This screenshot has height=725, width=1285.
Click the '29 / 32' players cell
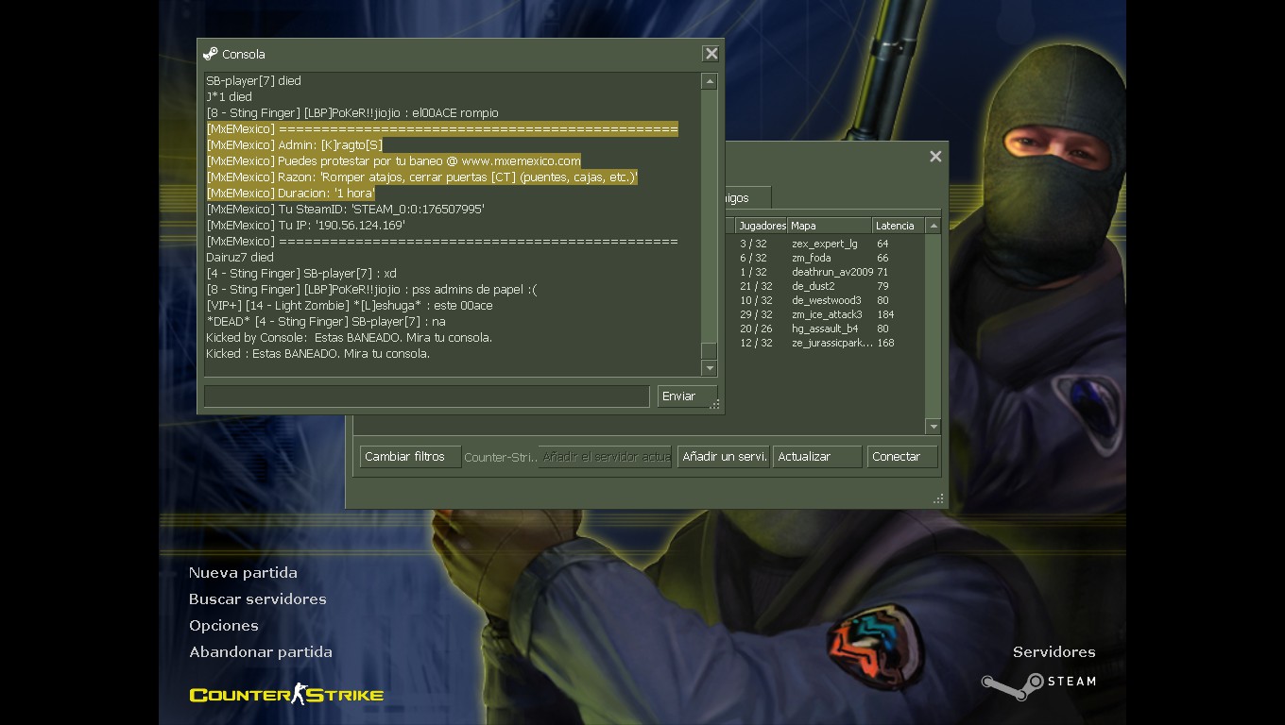pyautogui.click(x=756, y=314)
